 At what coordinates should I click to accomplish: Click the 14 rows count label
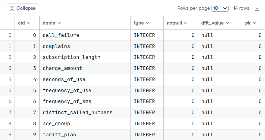[x=241, y=8]
